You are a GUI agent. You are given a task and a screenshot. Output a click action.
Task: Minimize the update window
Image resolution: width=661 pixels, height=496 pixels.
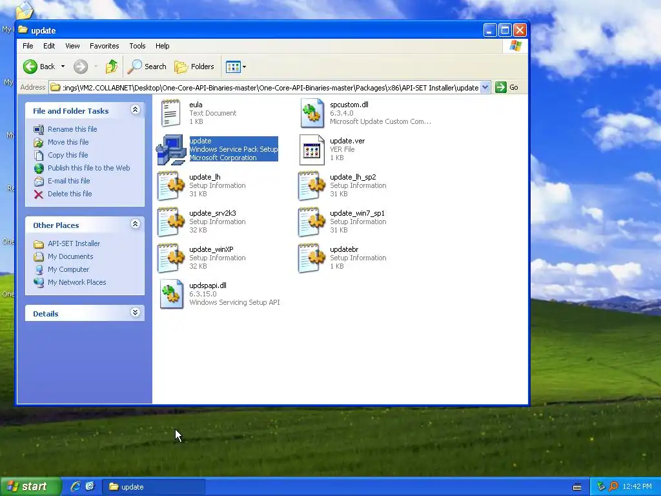(489, 30)
